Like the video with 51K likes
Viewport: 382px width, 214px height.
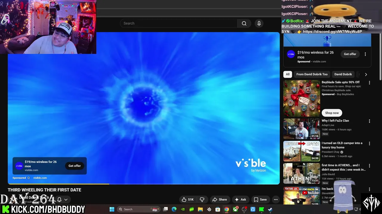[188, 200]
